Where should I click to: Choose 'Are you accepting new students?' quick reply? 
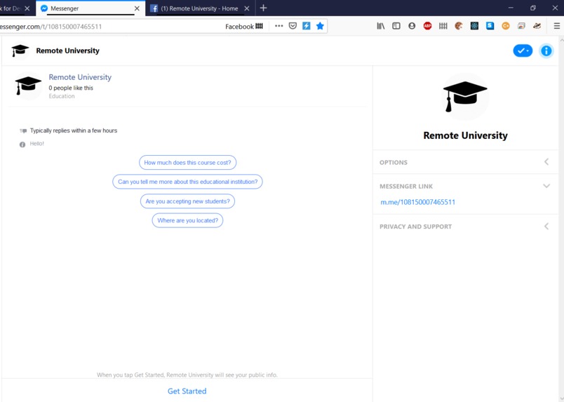pos(187,201)
